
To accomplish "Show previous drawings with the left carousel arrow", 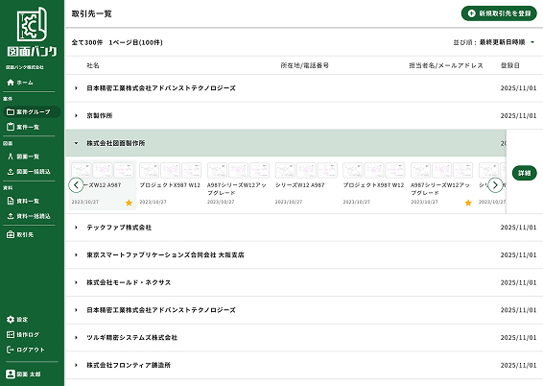I will 76,185.
